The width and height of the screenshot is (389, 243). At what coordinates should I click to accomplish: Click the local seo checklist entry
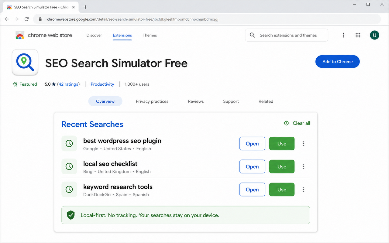[x=110, y=164]
